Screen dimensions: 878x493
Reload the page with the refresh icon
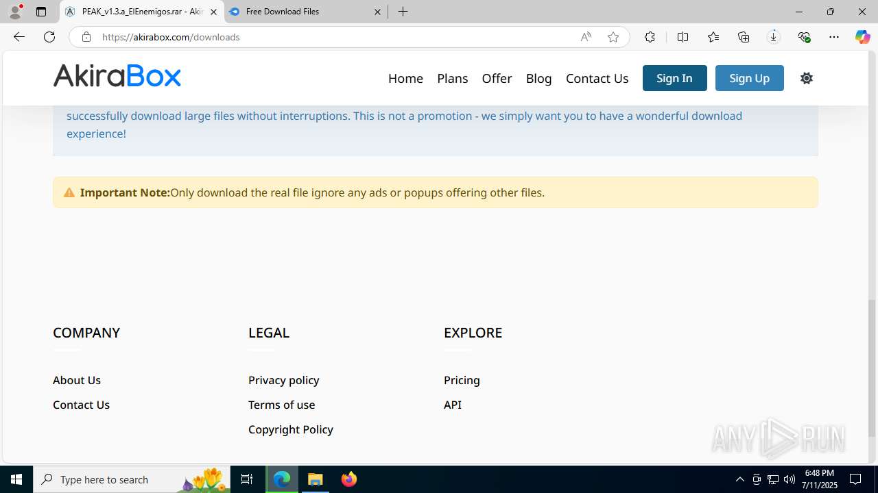tap(49, 37)
